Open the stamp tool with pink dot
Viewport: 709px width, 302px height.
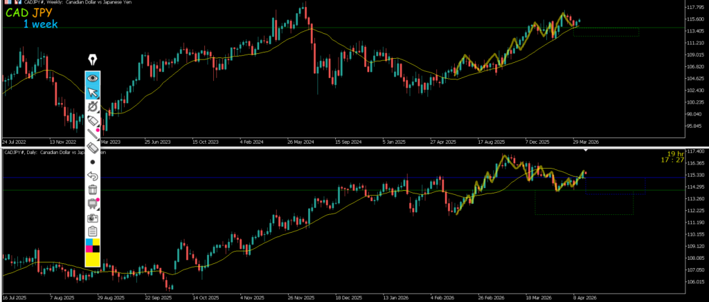tap(92, 203)
